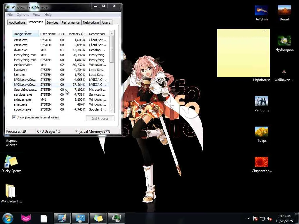Screen dimensions: 299x224
Task: Select the Chrysanthemum desktop image
Action: pos(261,165)
